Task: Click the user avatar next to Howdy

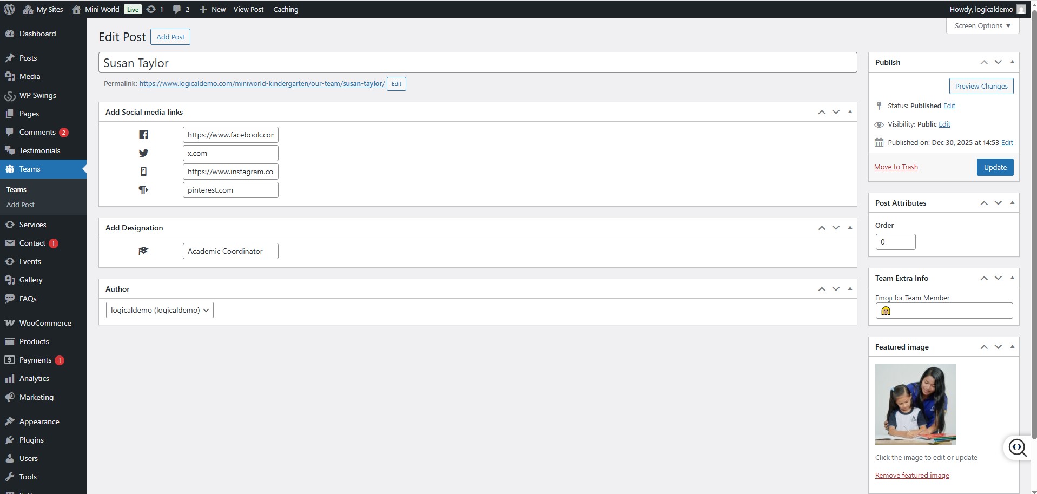Action: tap(1021, 9)
